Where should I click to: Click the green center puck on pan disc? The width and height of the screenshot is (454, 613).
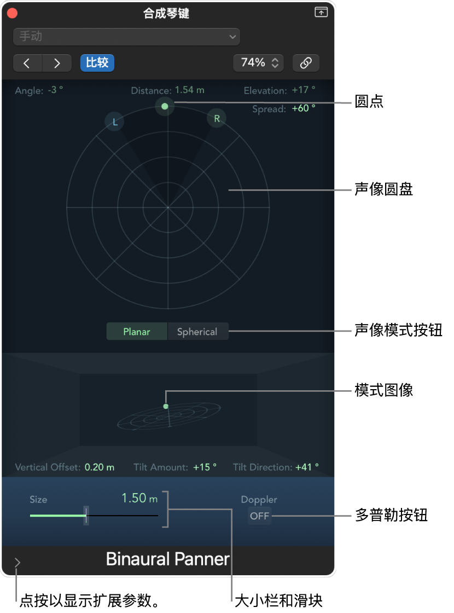point(165,106)
